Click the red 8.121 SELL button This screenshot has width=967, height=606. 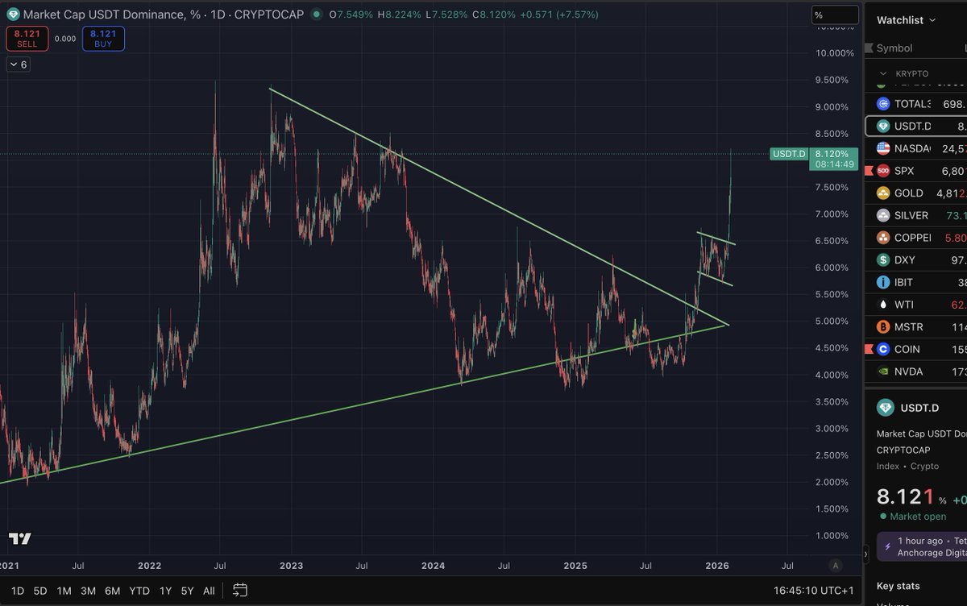(27, 38)
